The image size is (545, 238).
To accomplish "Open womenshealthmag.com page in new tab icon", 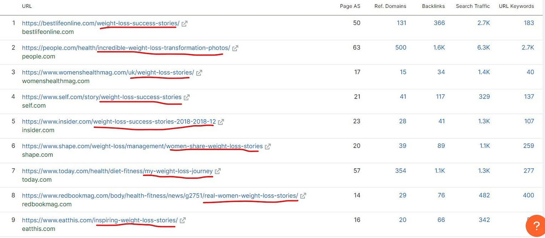I will tap(199, 72).
